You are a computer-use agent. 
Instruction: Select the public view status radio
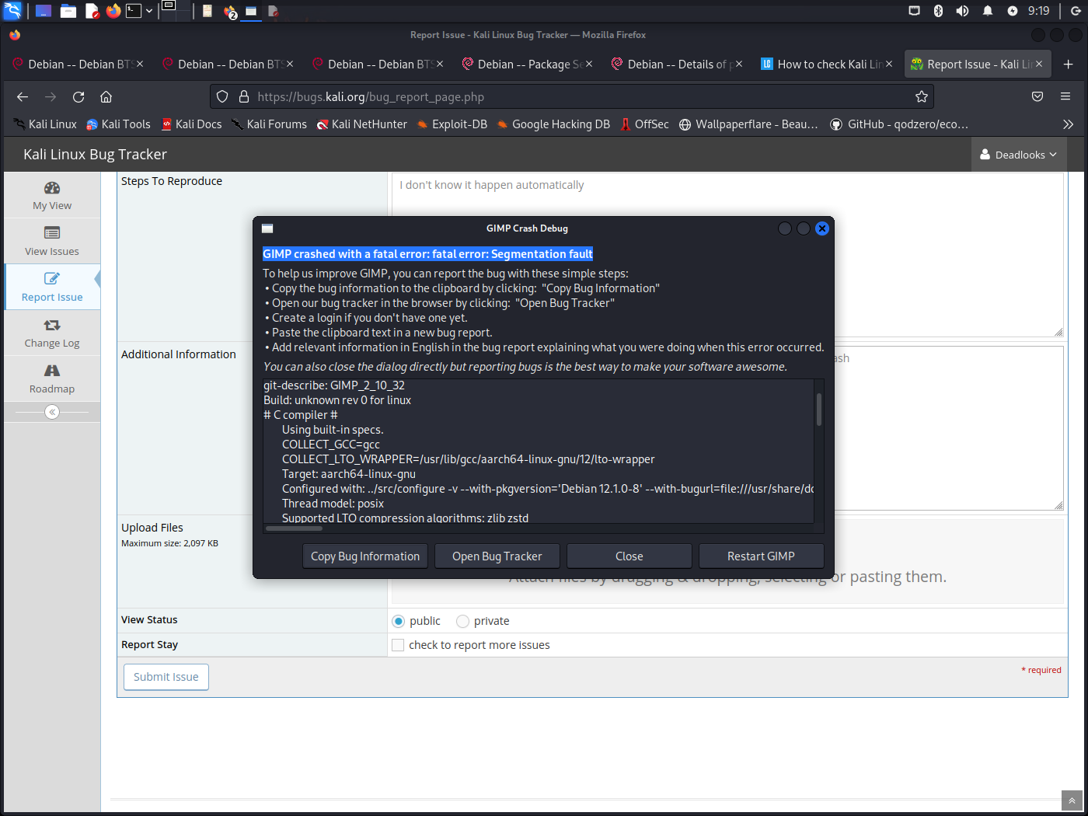pyautogui.click(x=399, y=621)
